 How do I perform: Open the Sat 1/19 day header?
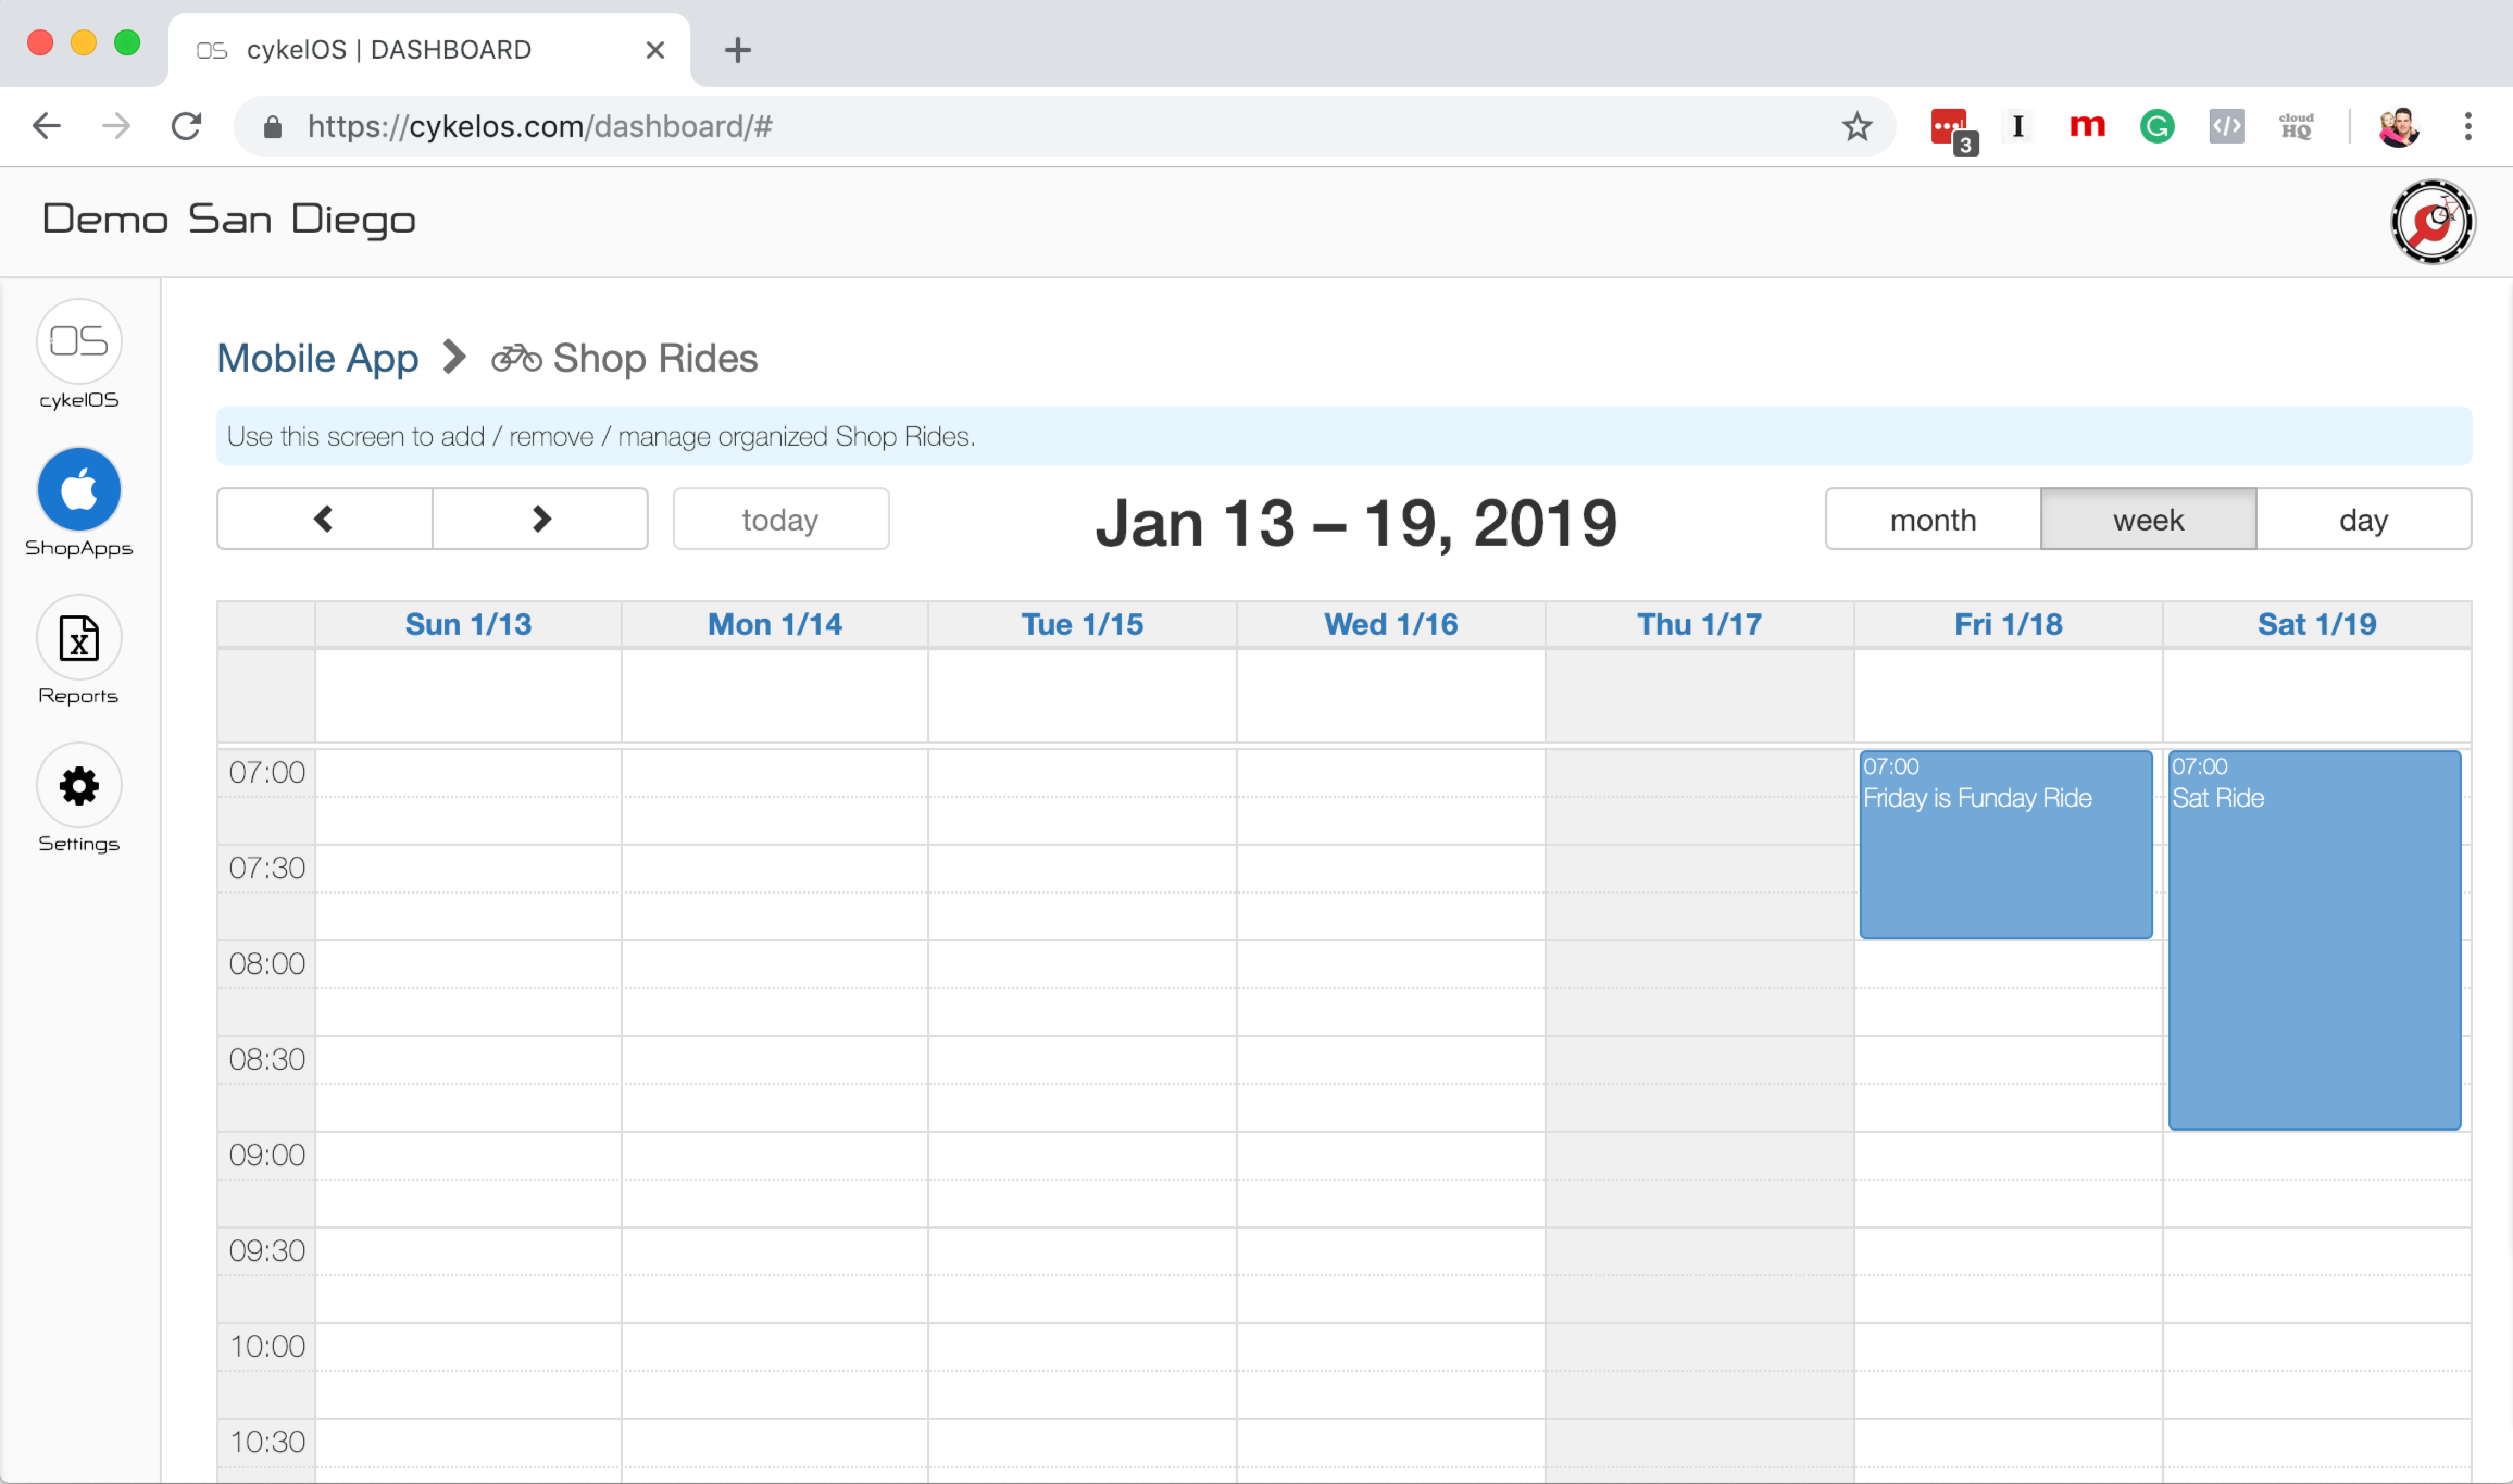pyautogui.click(x=2317, y=624)
